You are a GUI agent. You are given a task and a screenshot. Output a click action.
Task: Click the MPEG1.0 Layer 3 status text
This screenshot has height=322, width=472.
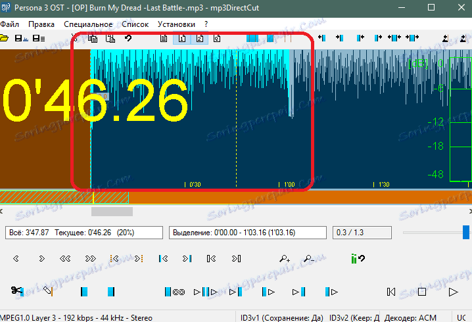click(76, 318)
